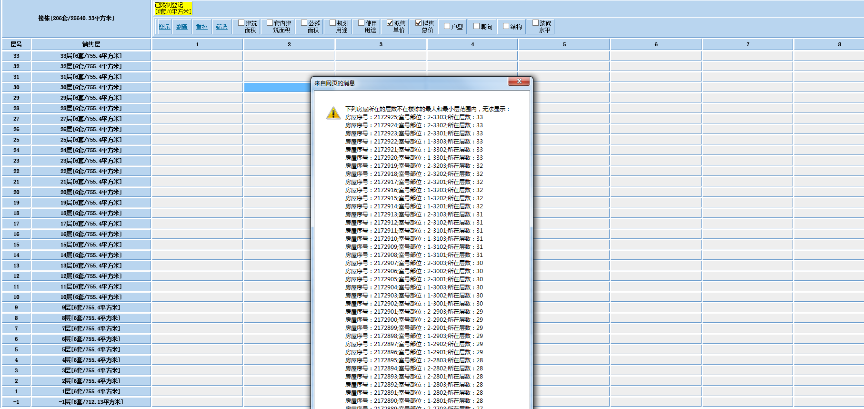Viewport: 864px width, 409px height.
Task: Enable the 朝向 checkbox
Action: click(x=477, y=26)
